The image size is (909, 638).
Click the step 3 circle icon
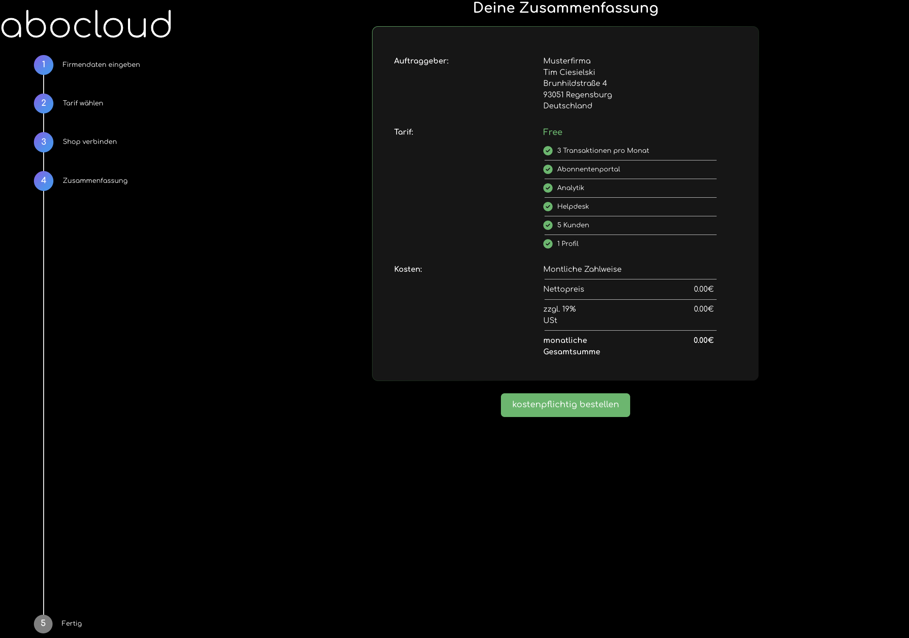tap(44, 142)
